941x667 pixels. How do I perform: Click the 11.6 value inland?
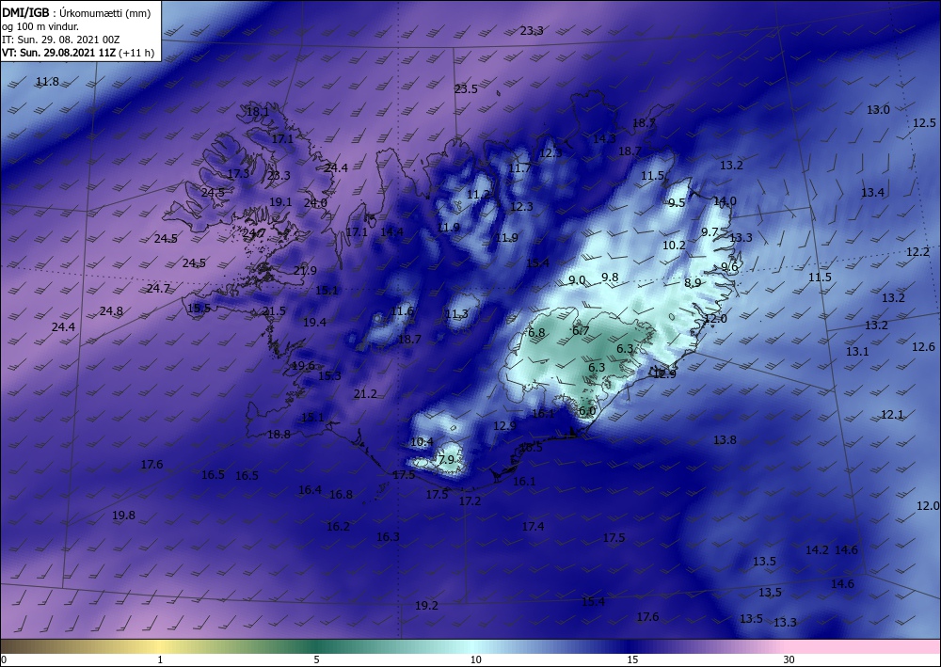coord(402,310)
